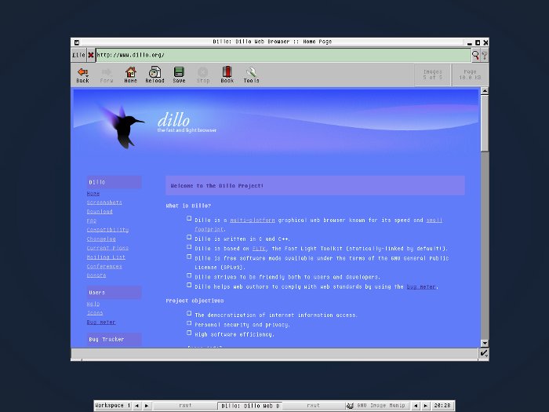549x412 pixels.
Task: Click the text High software efficiency.
Action: 235,334
